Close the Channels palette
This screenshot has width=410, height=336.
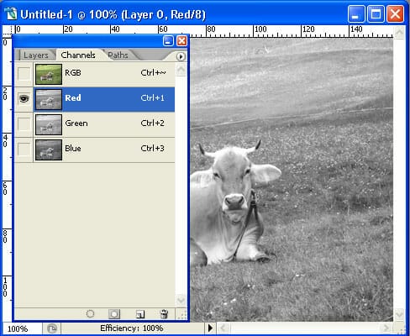182,41
